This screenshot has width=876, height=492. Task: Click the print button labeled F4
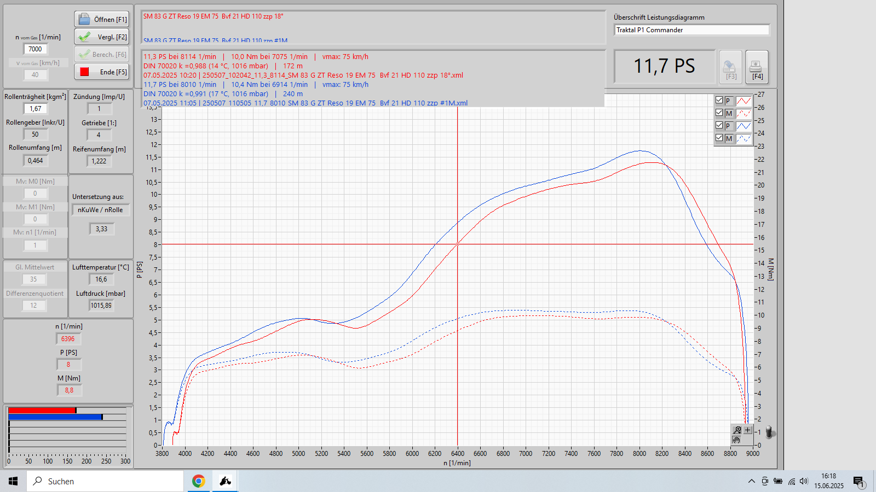click(x=757, y=67)
